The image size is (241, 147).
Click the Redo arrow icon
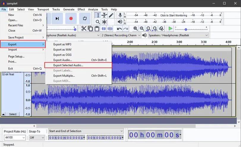click(x=126, y=29)
